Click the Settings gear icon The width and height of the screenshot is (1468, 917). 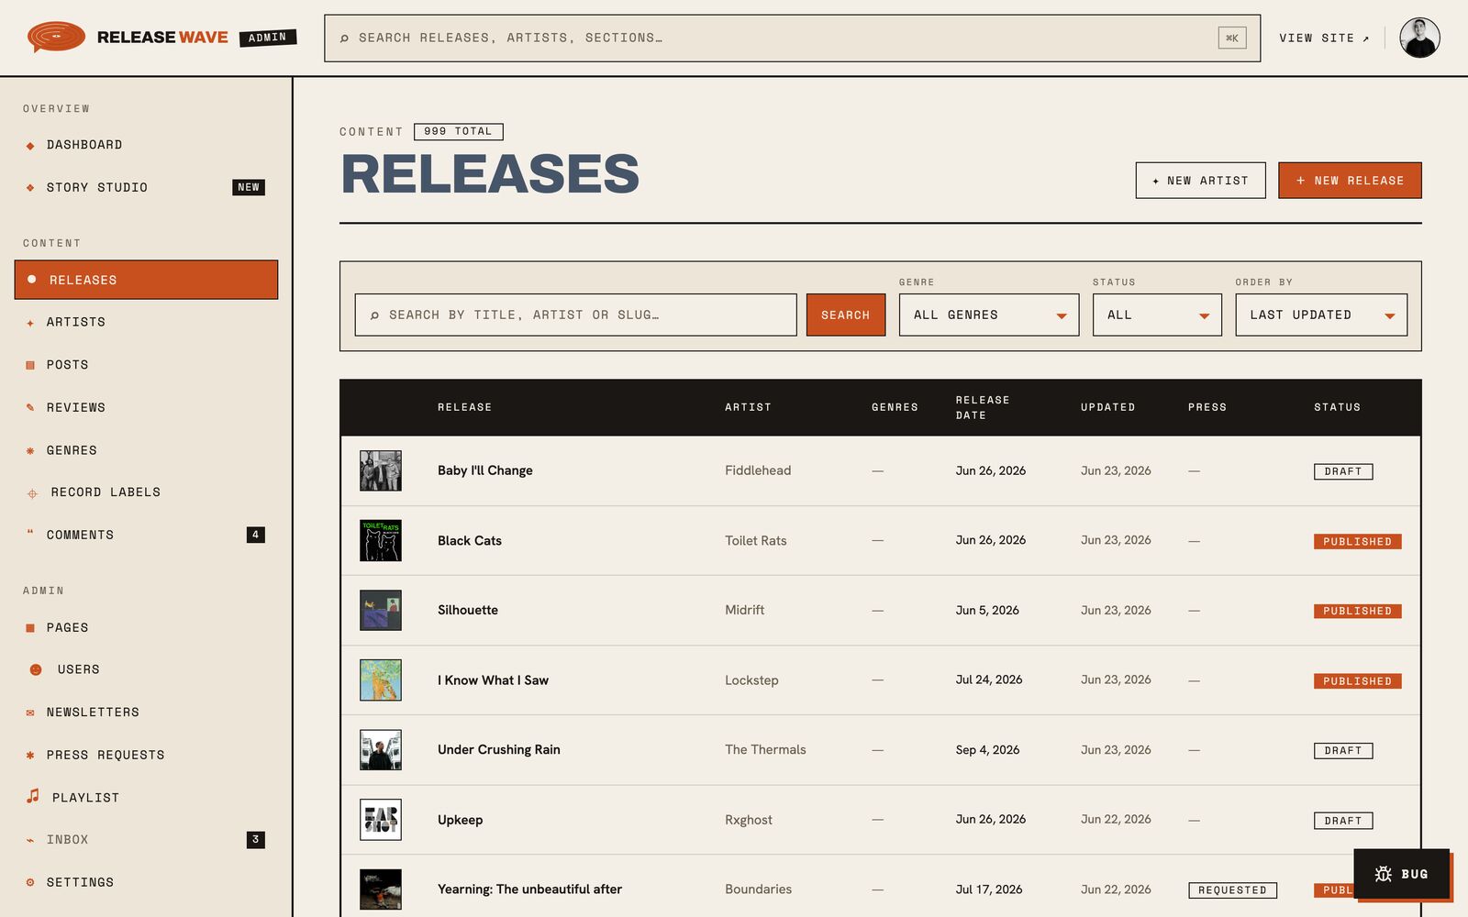(30, 882)
